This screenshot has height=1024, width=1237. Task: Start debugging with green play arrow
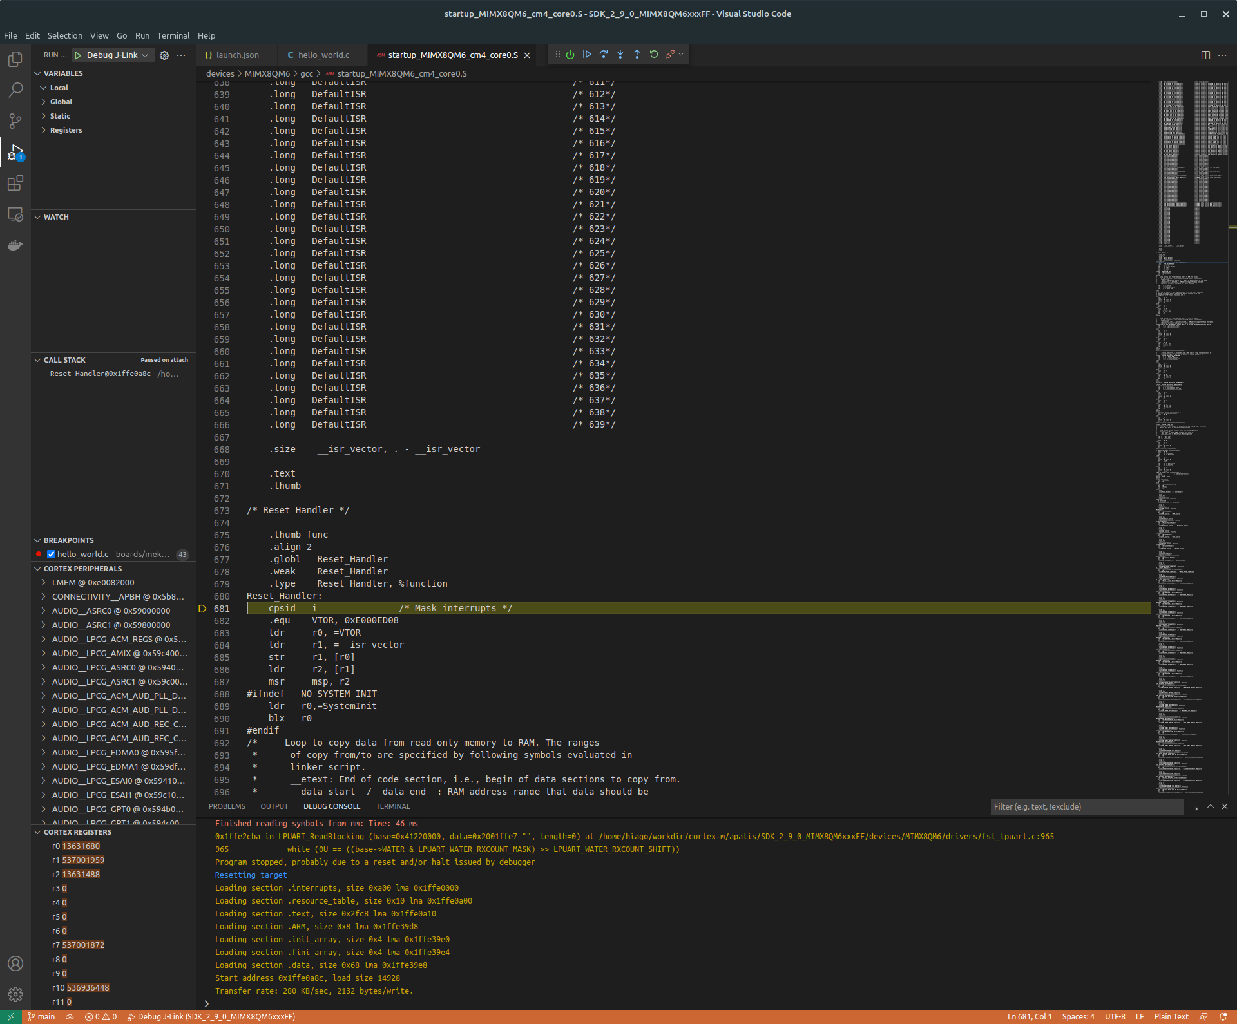click(x=78, y=55)
